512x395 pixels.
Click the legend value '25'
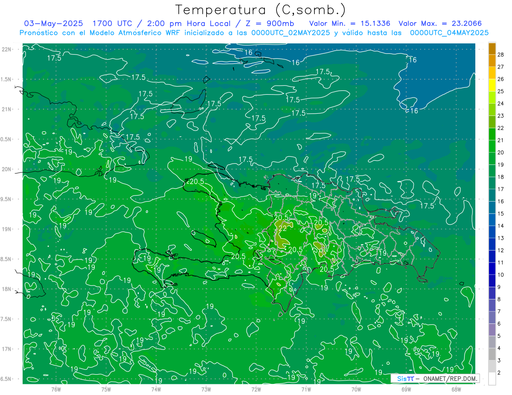[500, 91]
